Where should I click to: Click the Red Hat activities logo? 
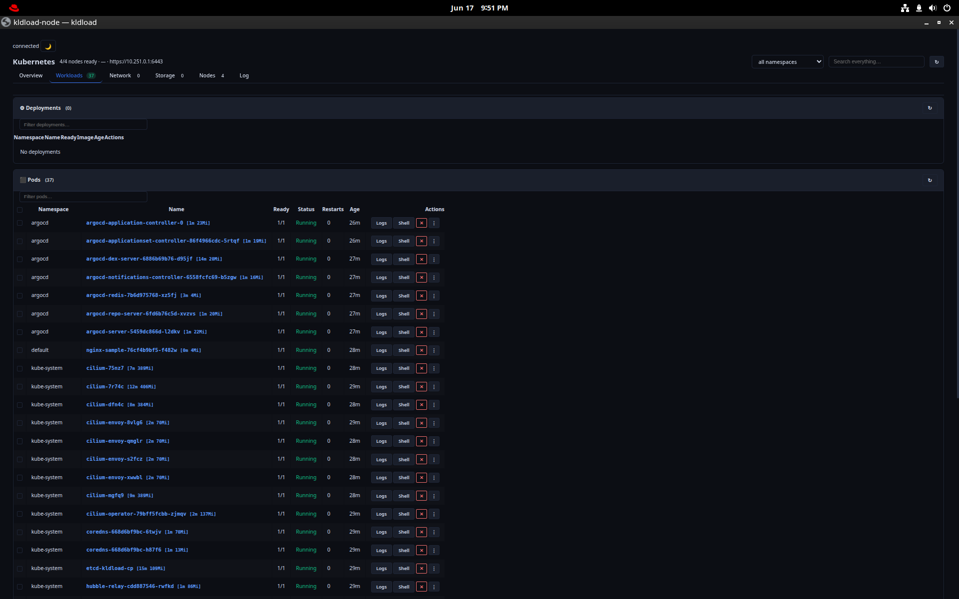click(14, 8)
